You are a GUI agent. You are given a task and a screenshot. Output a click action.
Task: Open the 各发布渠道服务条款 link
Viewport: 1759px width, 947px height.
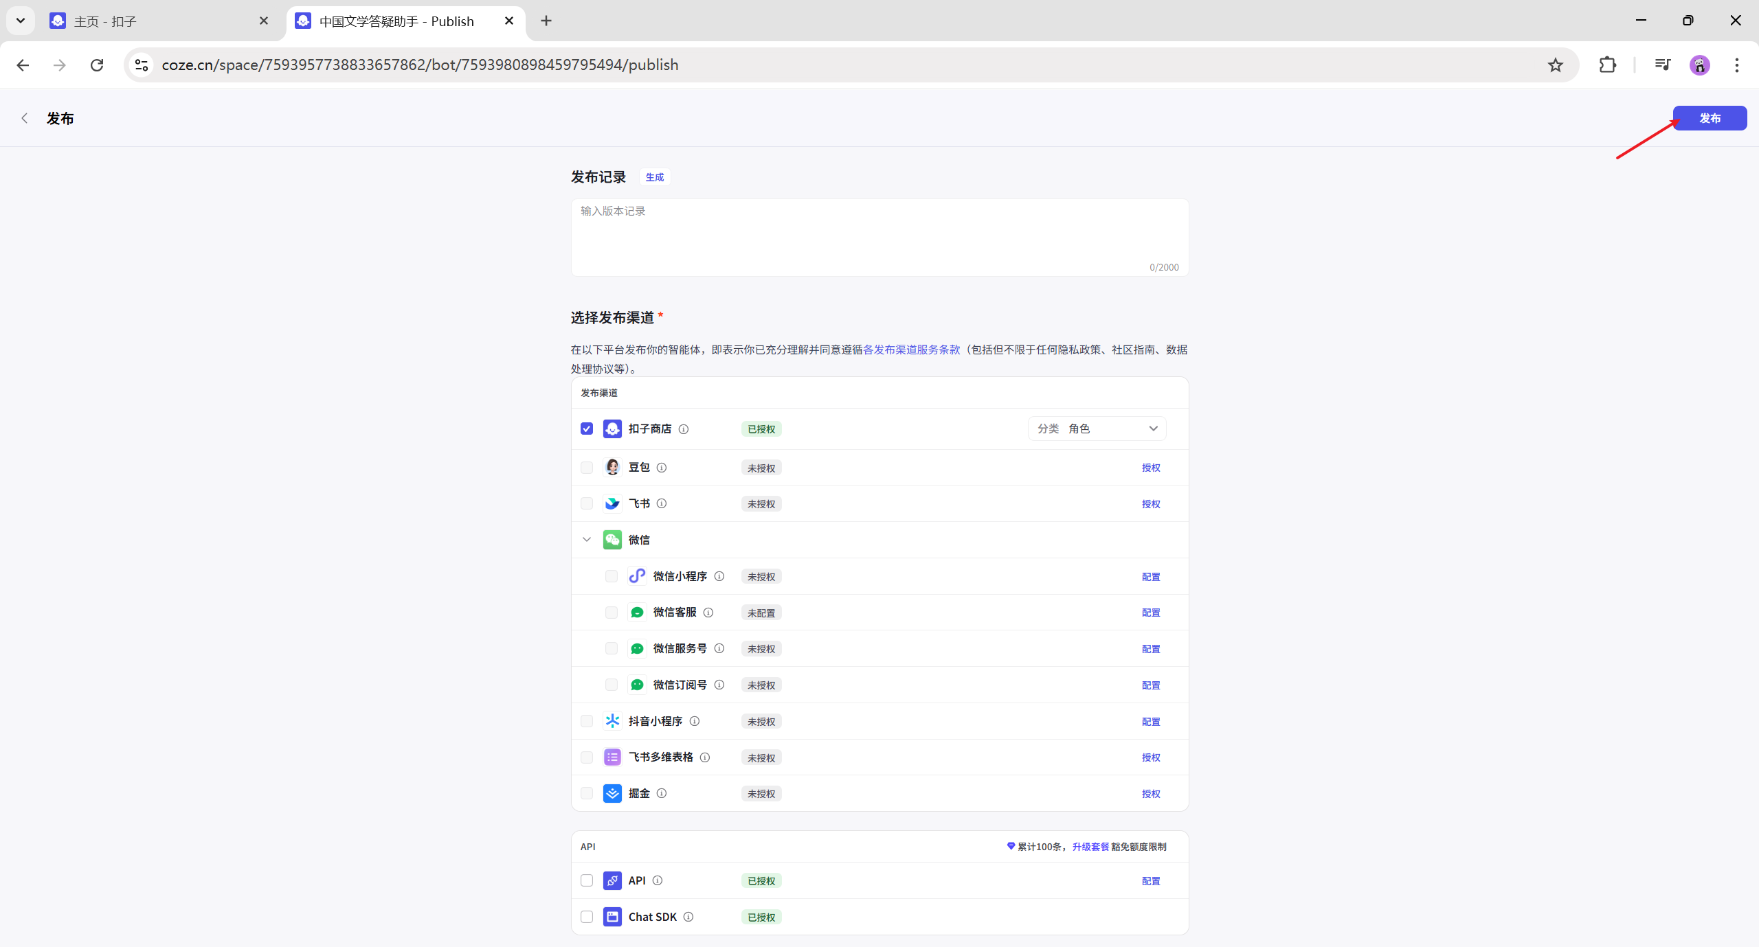[910, 350]
